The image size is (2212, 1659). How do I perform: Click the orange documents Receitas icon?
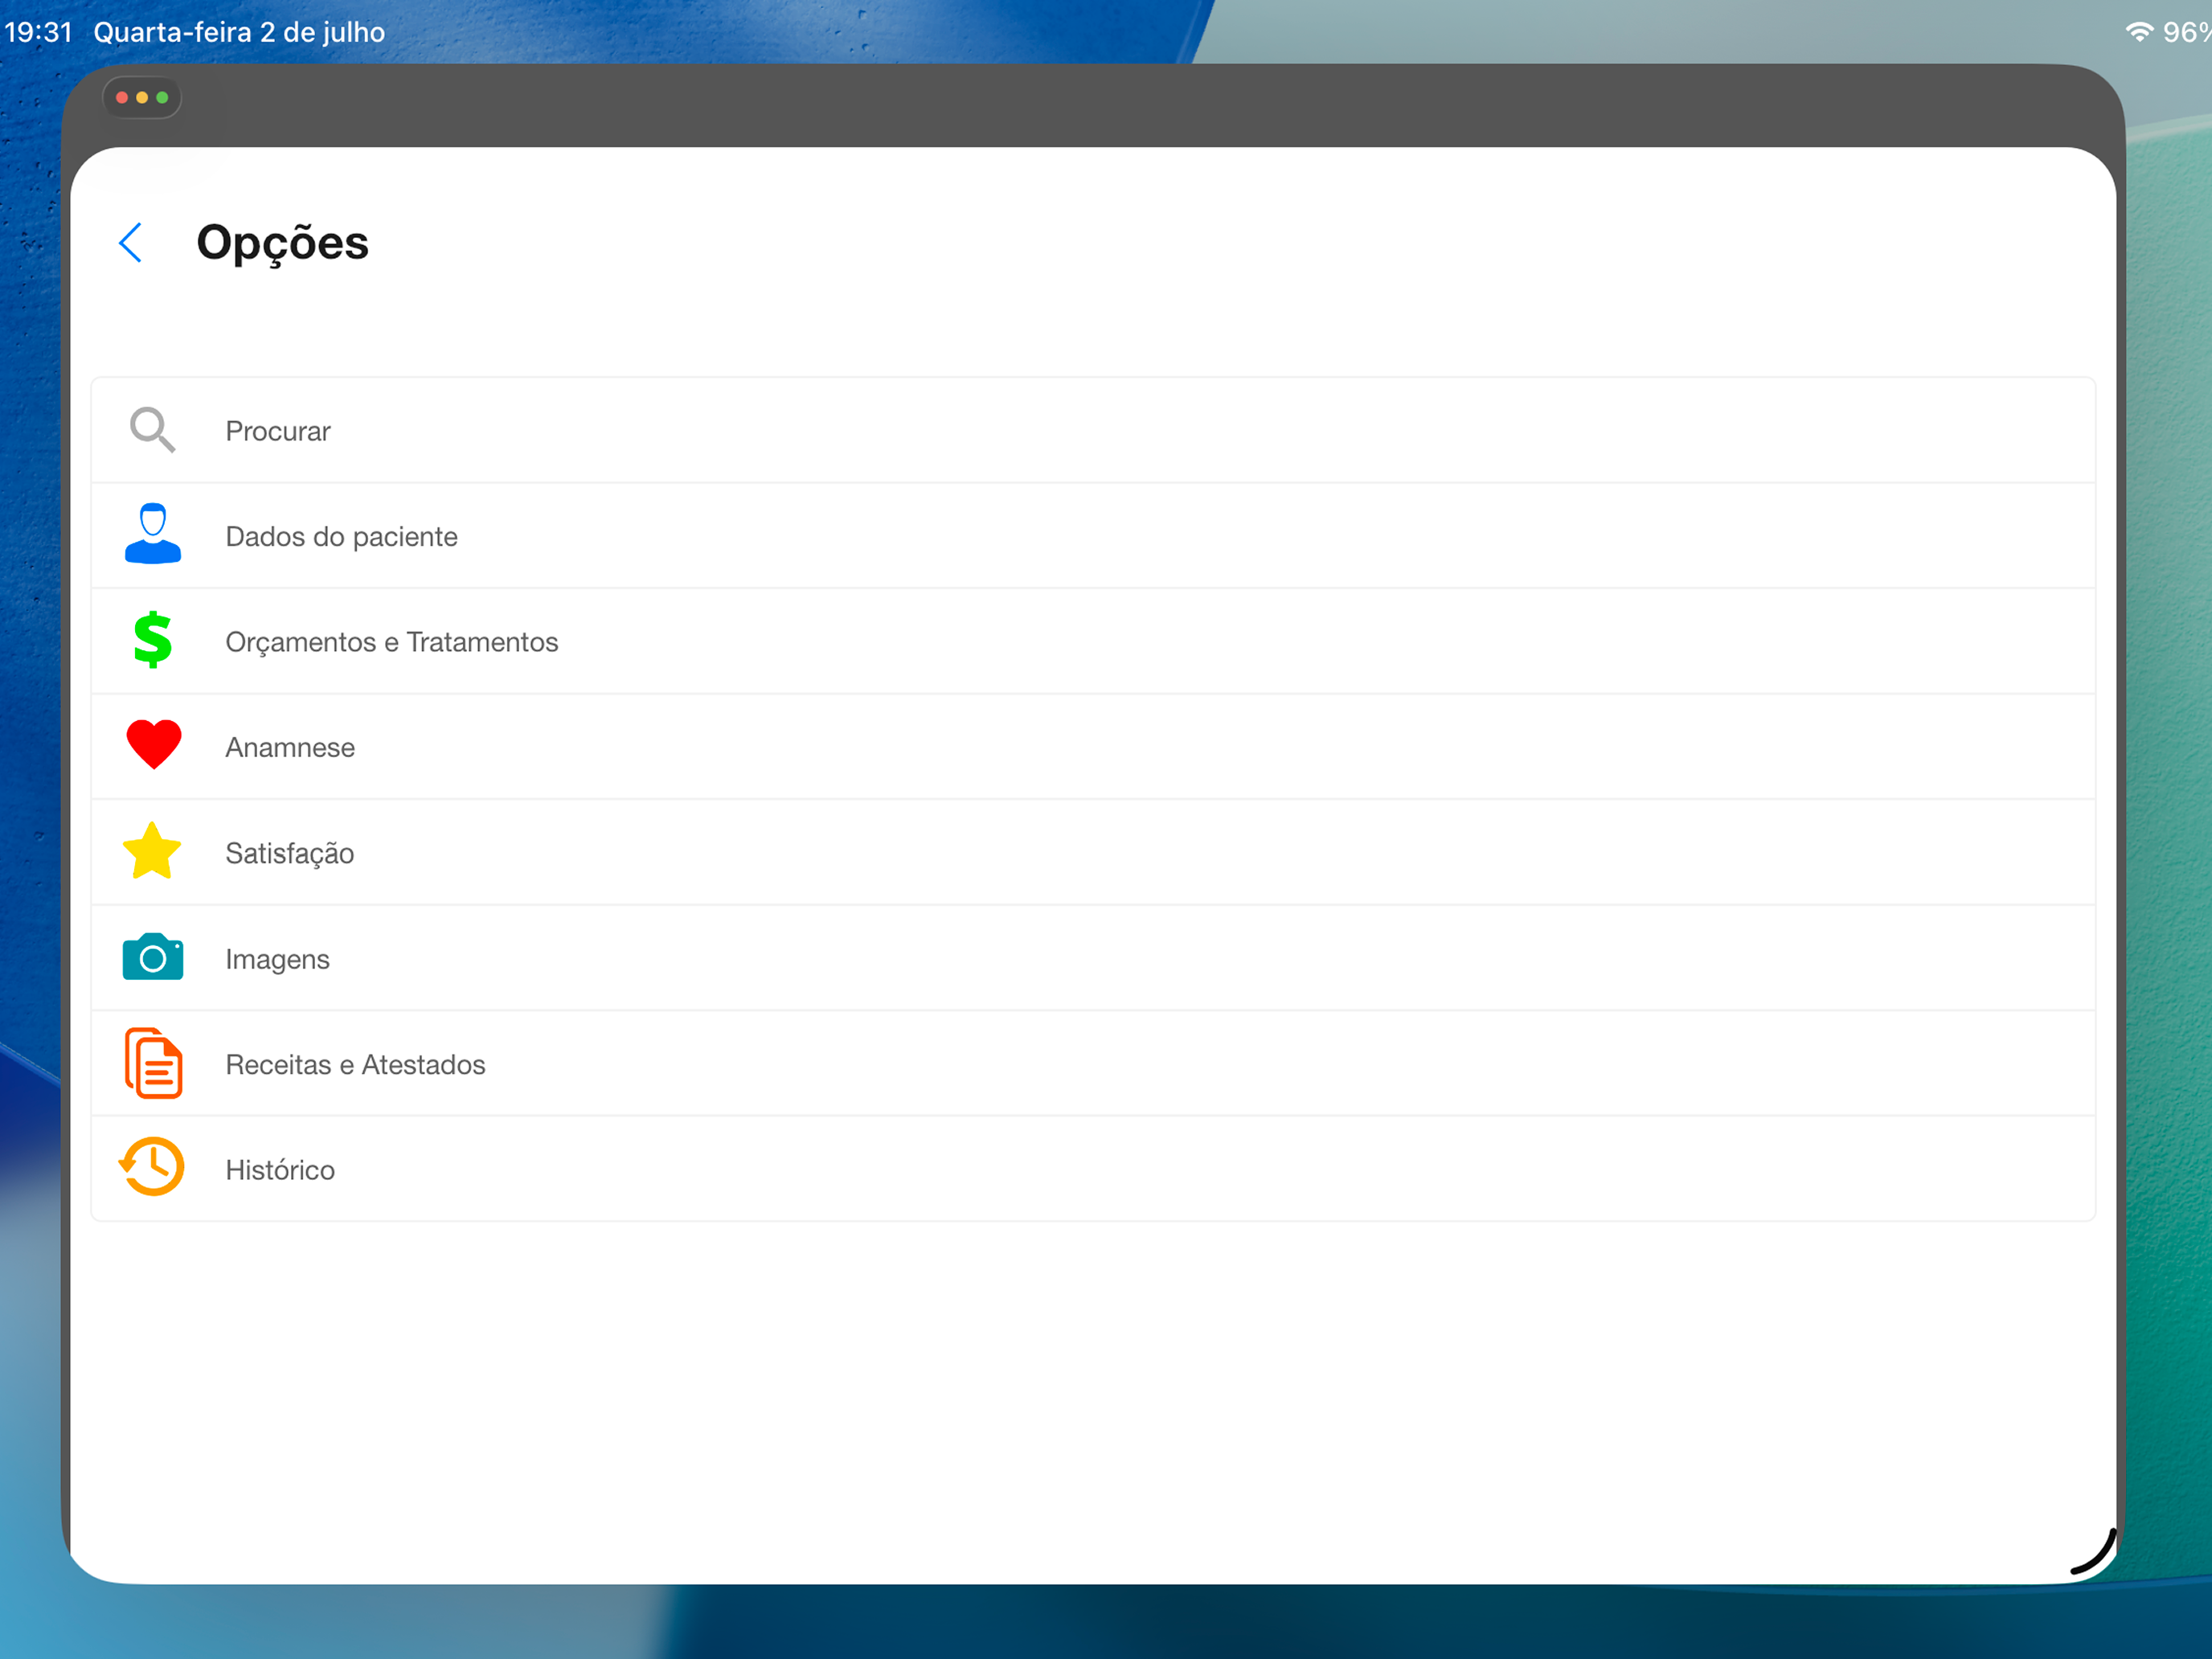[153, 1063]
